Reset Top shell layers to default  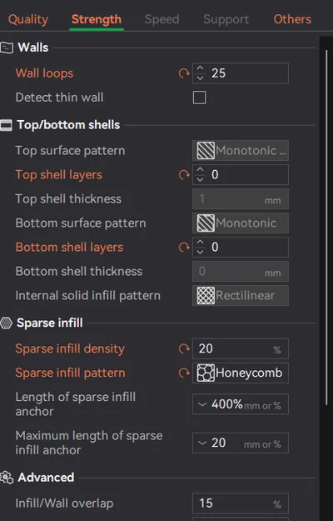click(184, 175)
